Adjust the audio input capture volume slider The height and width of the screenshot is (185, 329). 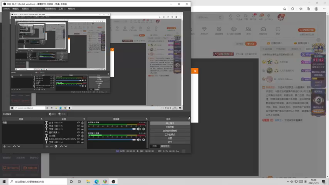pyautogui.click(x=112, y=140)
